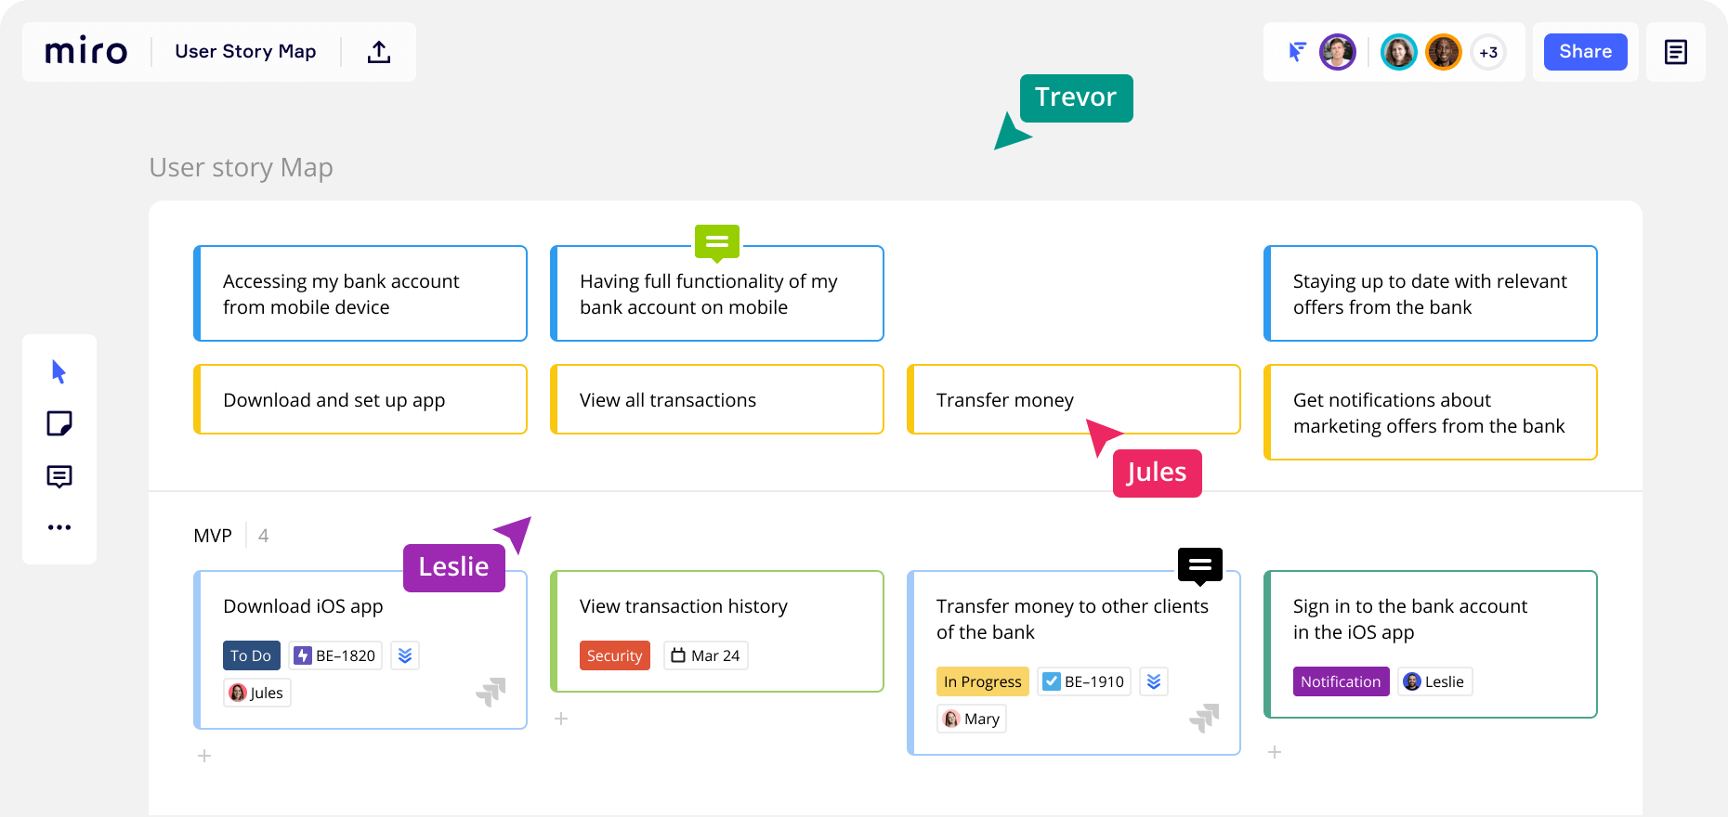Click the MVP card count 4
1728x817 pixels.
tap(263, 536)
